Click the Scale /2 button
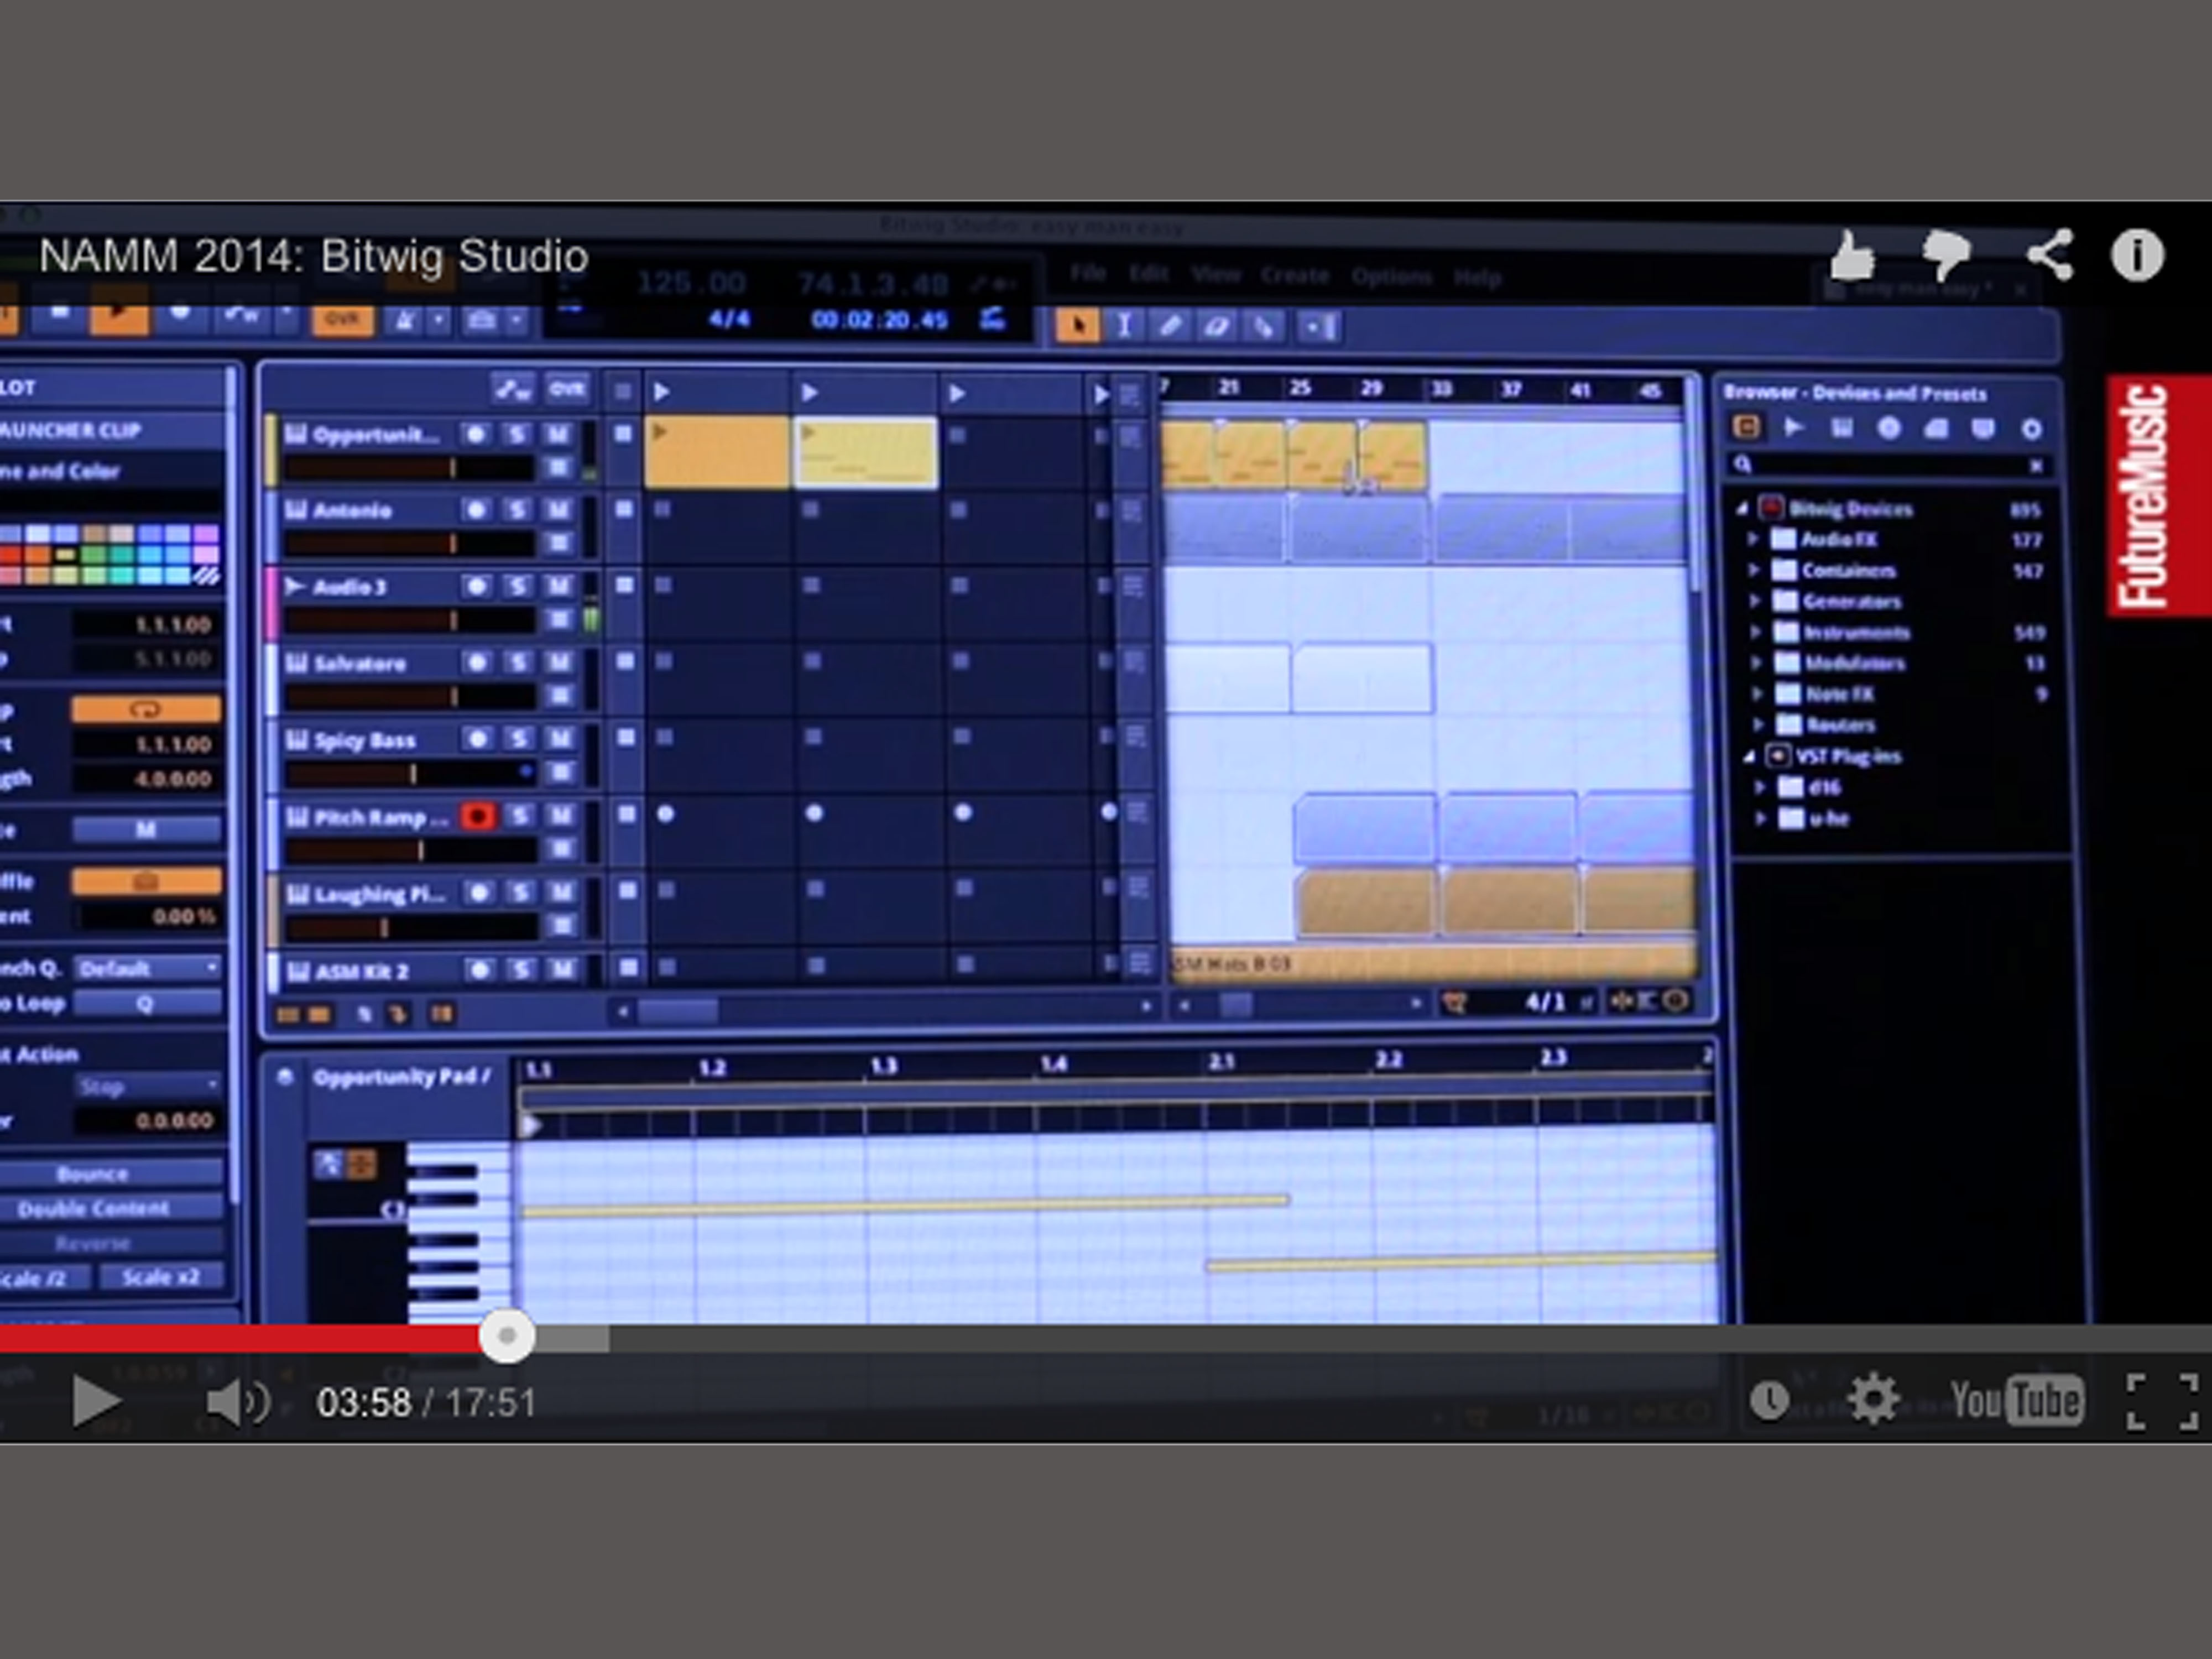The image size is (2212, 1659). pyautogui.click(x=45, y=1278)
